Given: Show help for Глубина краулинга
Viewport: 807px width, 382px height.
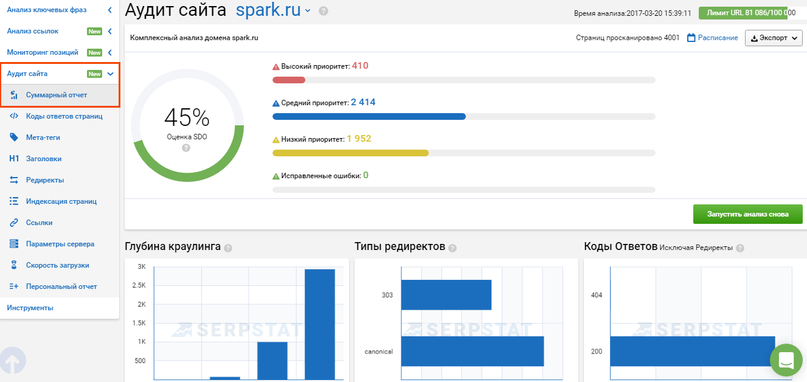Looking at the screenshot, I should (228, 248).
